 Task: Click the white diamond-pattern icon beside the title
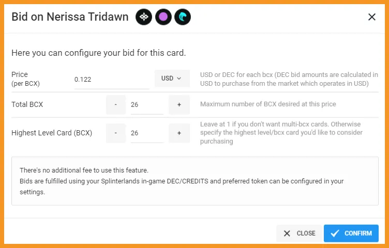click(x=144, y=17)
